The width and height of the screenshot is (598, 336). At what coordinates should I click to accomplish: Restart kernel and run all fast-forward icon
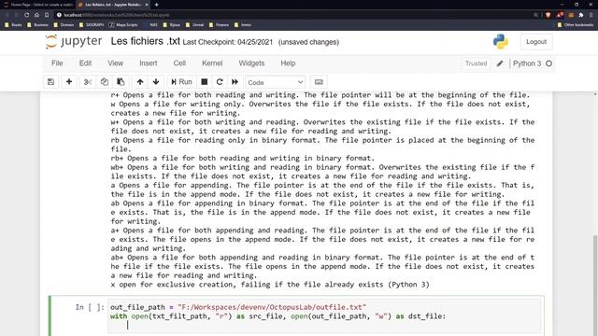click(235, 82)
